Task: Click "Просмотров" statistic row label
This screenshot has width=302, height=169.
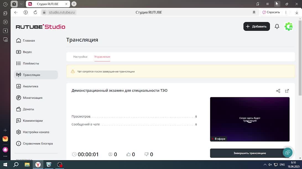Action: click(x=81, y=116)
